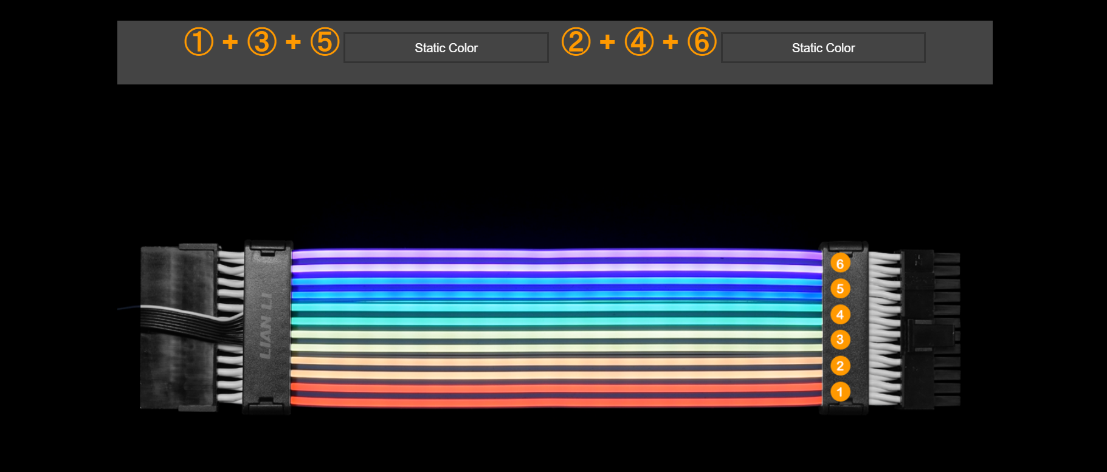
Task: Click the circled number 2 in header
Action: (x=576, y=42)
